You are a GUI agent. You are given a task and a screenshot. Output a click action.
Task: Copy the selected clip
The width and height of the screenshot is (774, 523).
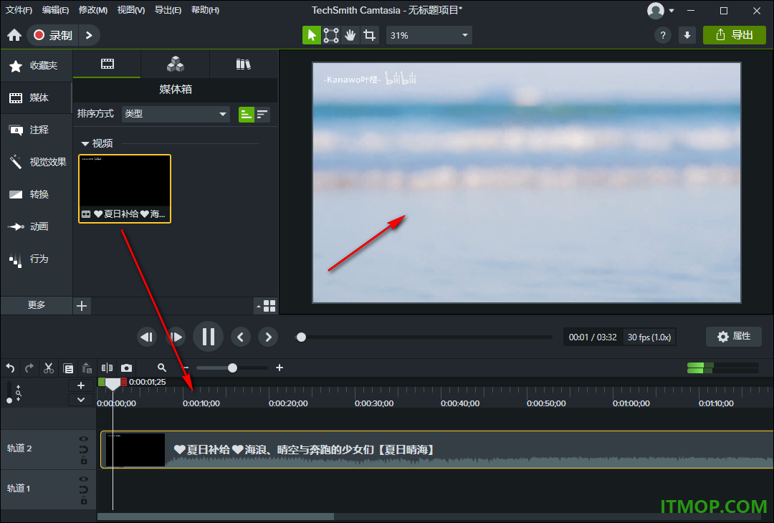pyautogui.click(x=68, y=368)
